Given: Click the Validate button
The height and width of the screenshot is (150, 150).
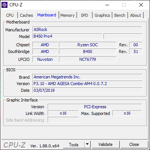Looking at the screenshot, I should (106, 144).
